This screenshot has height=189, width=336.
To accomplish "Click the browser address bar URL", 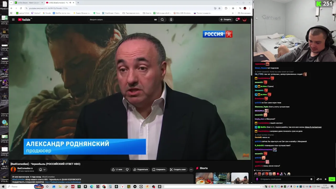I will tap(48, 8).
